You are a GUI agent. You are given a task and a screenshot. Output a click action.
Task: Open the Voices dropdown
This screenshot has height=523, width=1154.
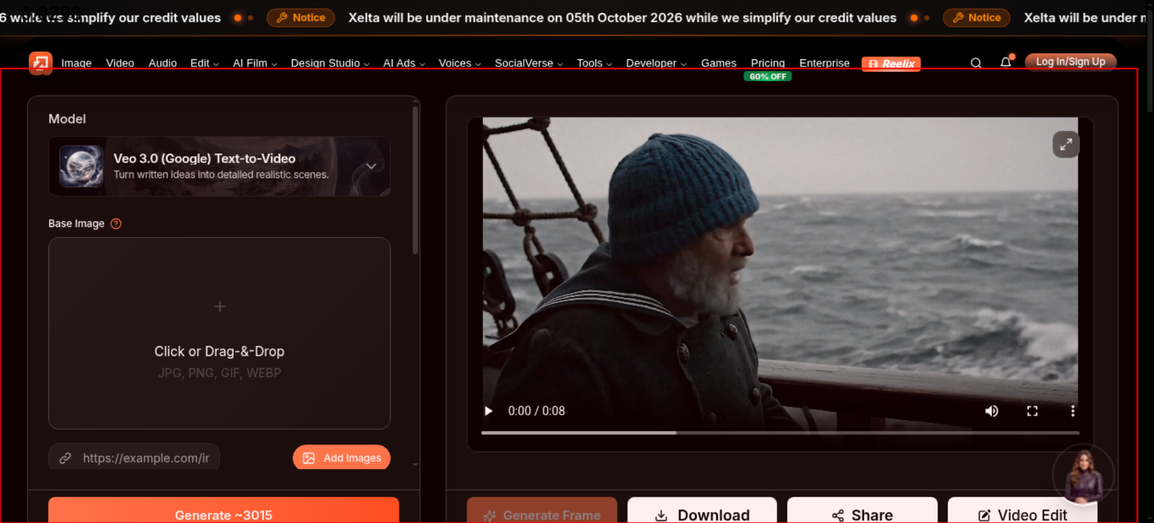[460, 63]
